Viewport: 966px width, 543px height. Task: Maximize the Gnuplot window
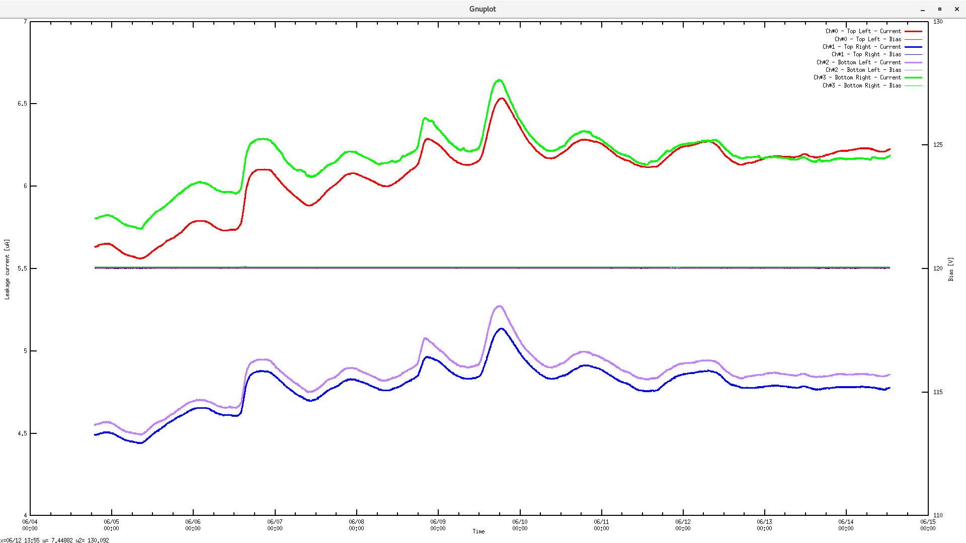(x=939, y=9)
